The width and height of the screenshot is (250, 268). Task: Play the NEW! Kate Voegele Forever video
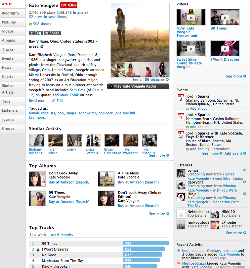(x=191, y=17)
